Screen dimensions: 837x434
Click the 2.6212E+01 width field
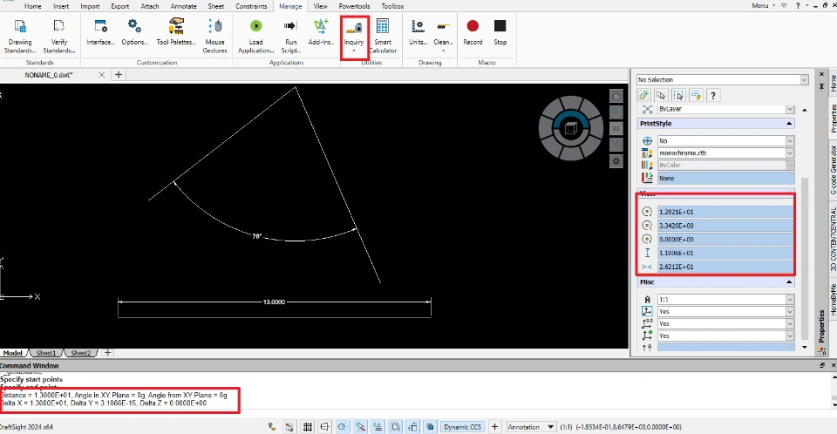(x=725, y=267)
